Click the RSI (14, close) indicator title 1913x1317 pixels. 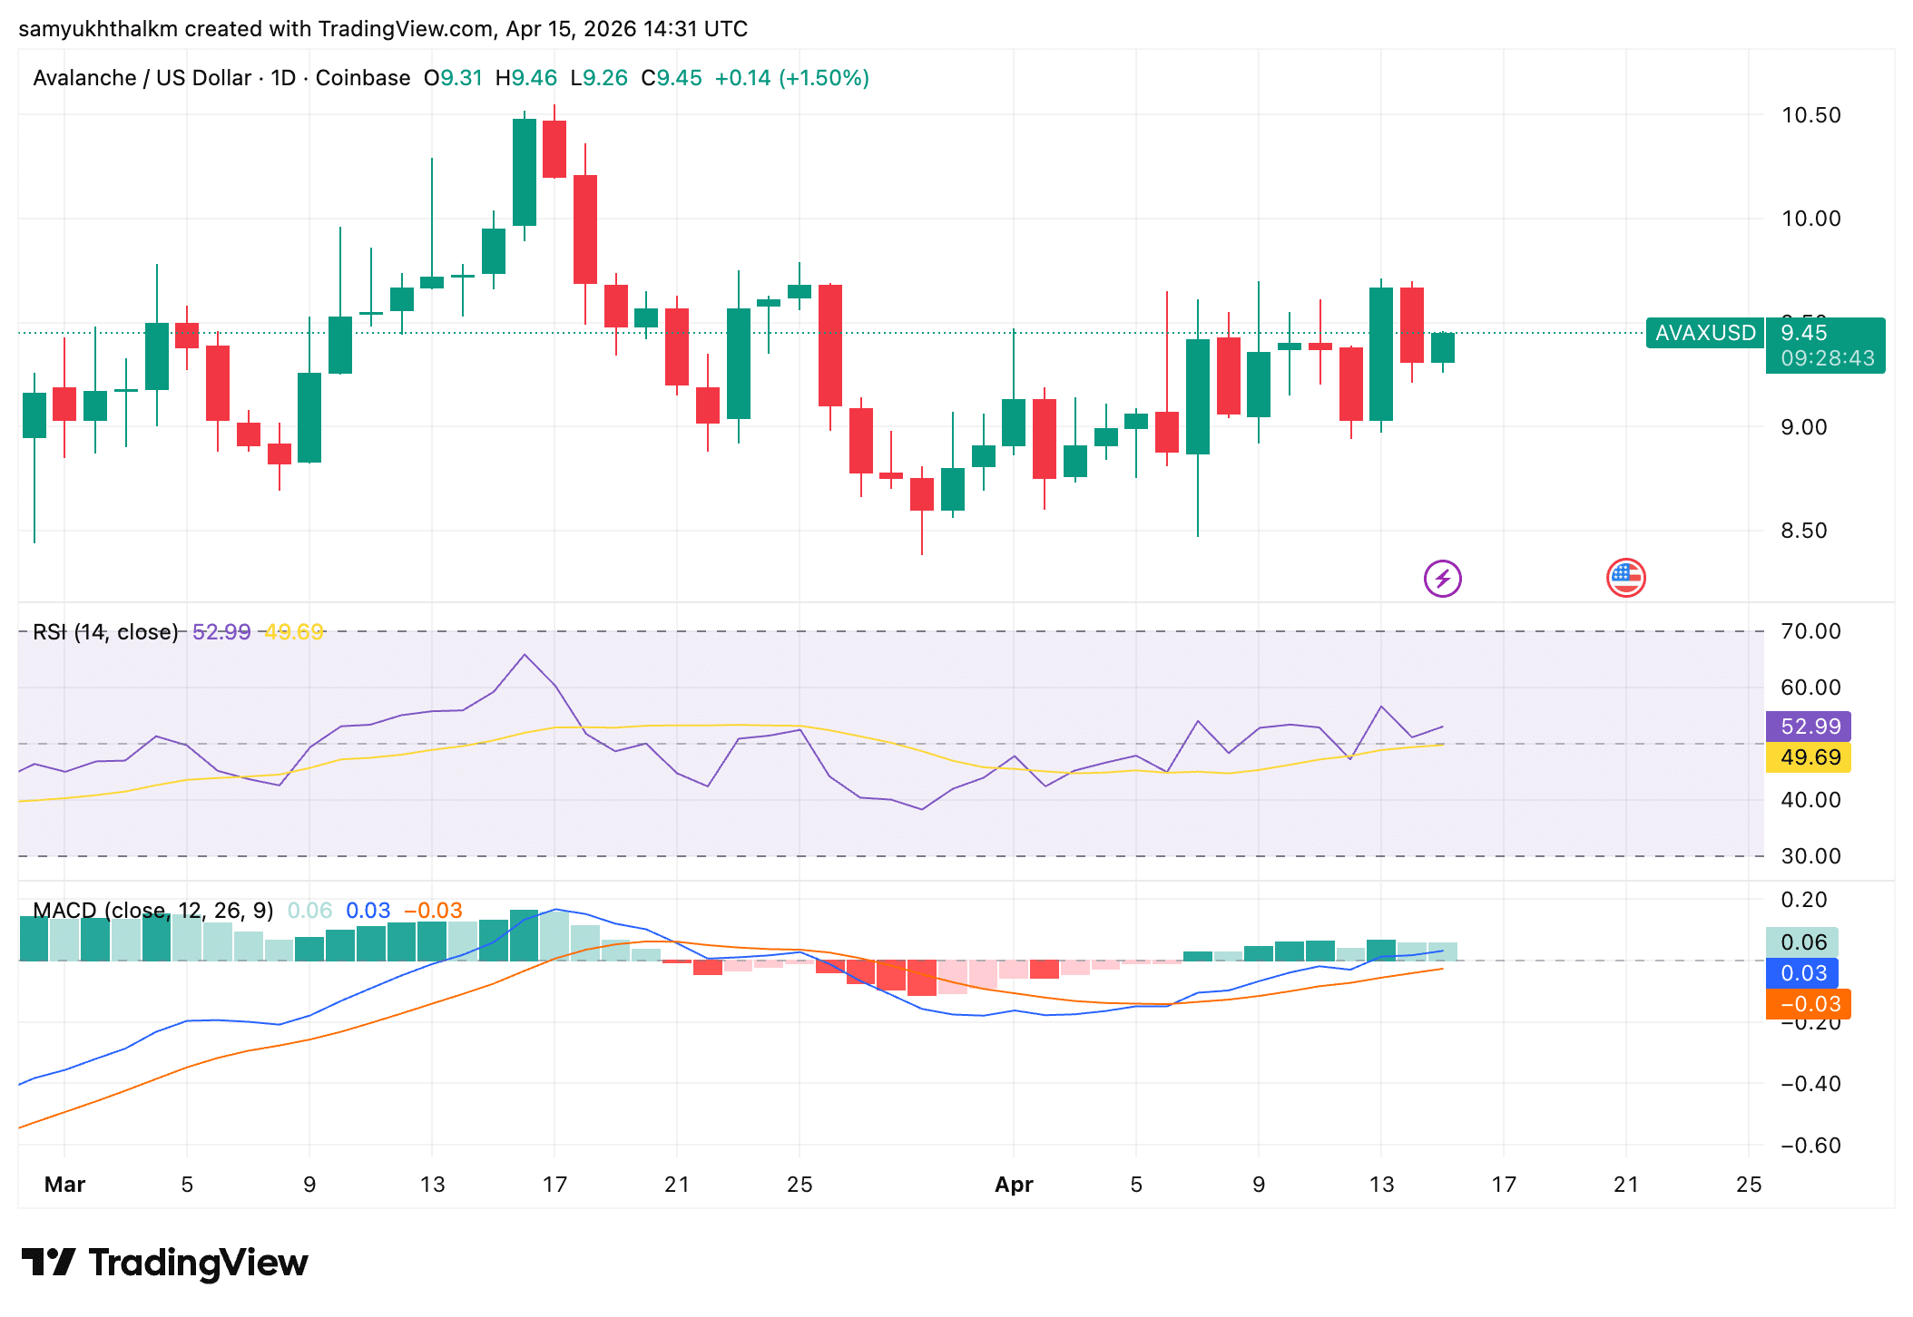[x=105, y=632]
